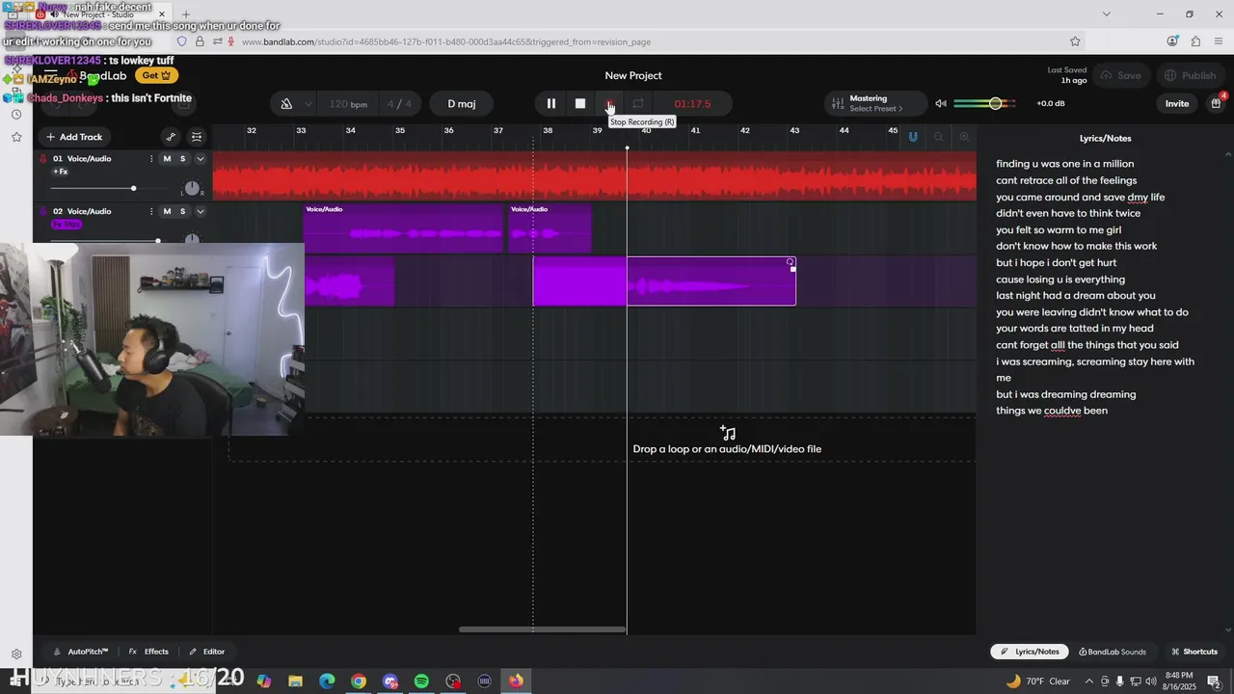Mute track 02 with the M button
The image size is (1234, 694).
tap(167, 211)
